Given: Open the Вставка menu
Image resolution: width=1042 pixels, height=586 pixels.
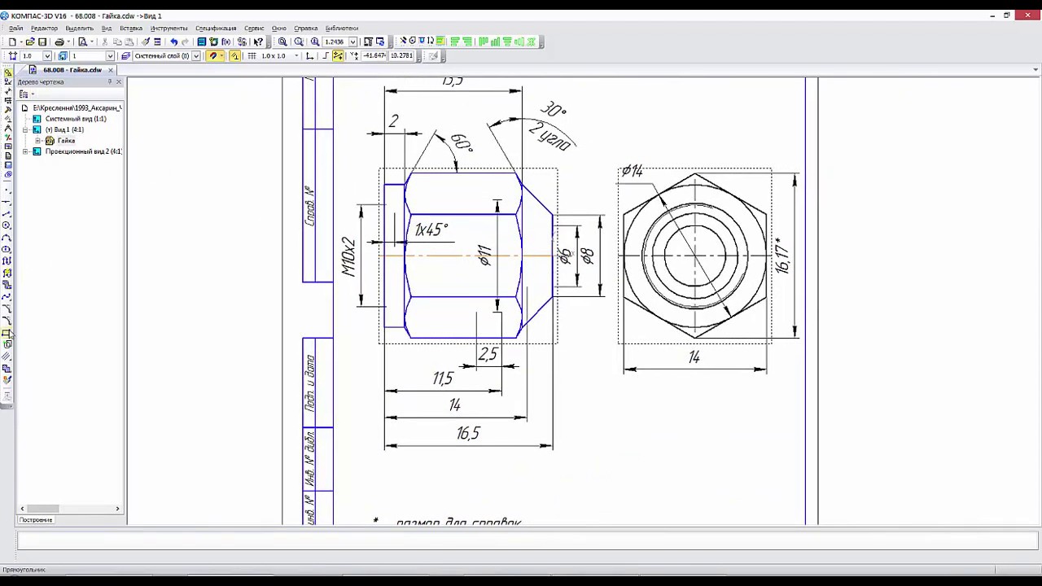Looking at the screenshot, I should click(131, 28).
